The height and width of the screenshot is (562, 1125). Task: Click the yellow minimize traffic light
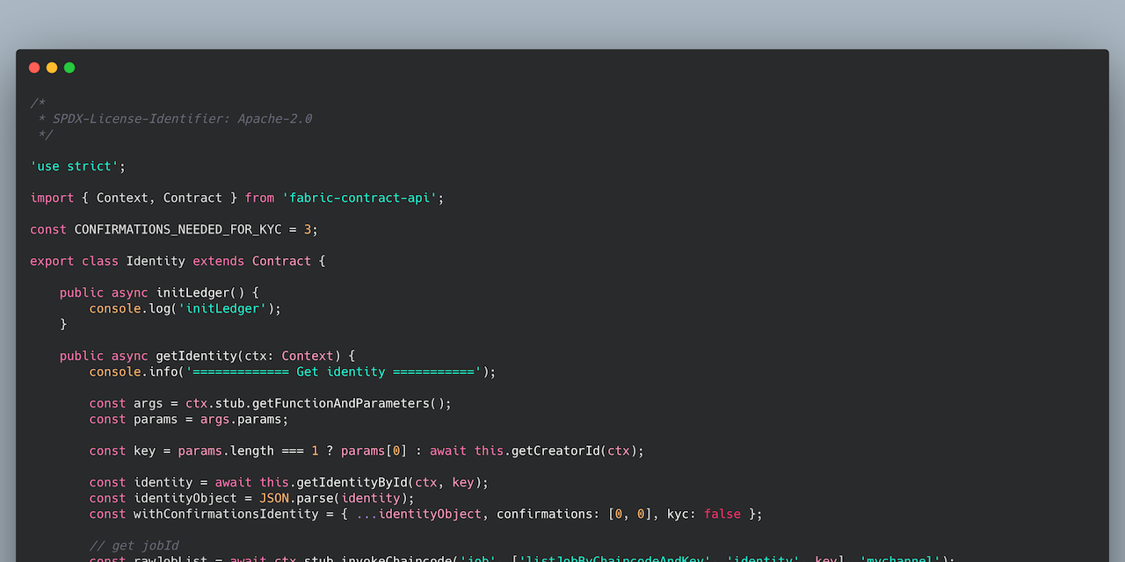tap(51, 67)
